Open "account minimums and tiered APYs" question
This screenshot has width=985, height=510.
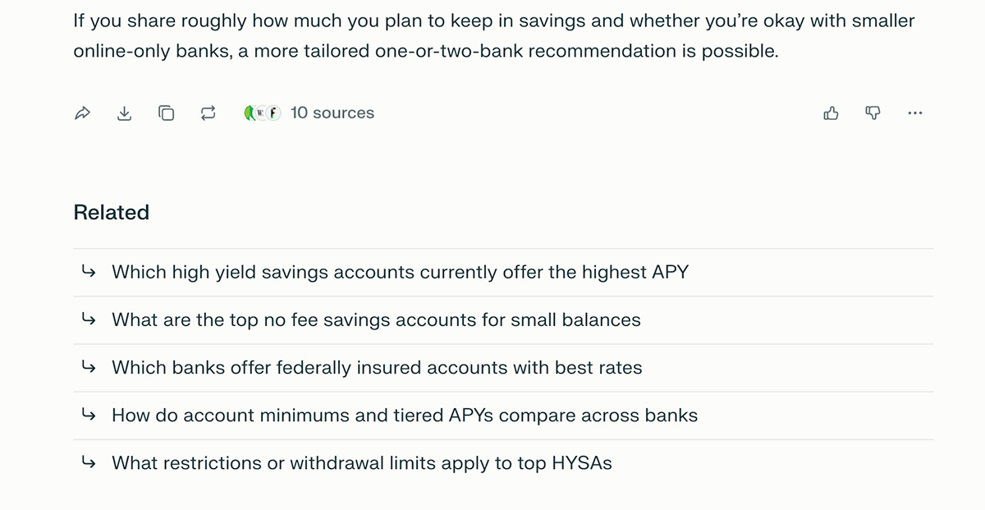405,416
